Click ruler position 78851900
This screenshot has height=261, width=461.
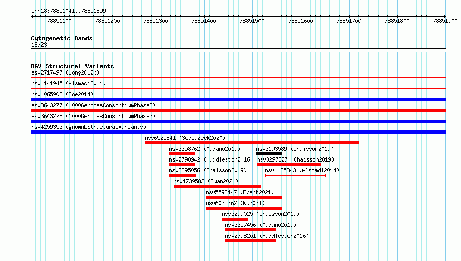445,21
